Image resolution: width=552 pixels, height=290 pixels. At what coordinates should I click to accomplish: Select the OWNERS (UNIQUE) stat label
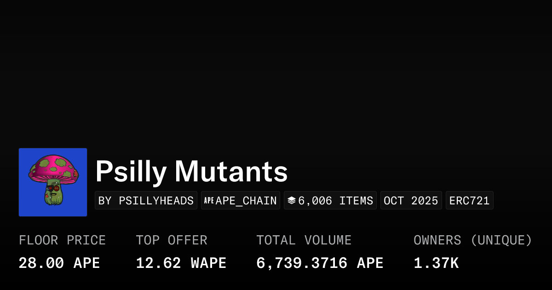pos(472,240)
